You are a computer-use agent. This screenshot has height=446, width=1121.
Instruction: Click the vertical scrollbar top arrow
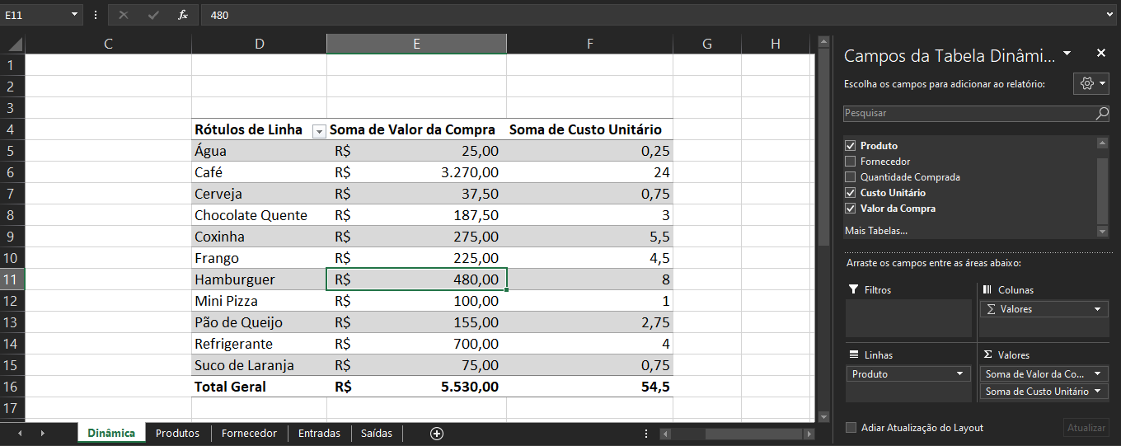(823, 40)
